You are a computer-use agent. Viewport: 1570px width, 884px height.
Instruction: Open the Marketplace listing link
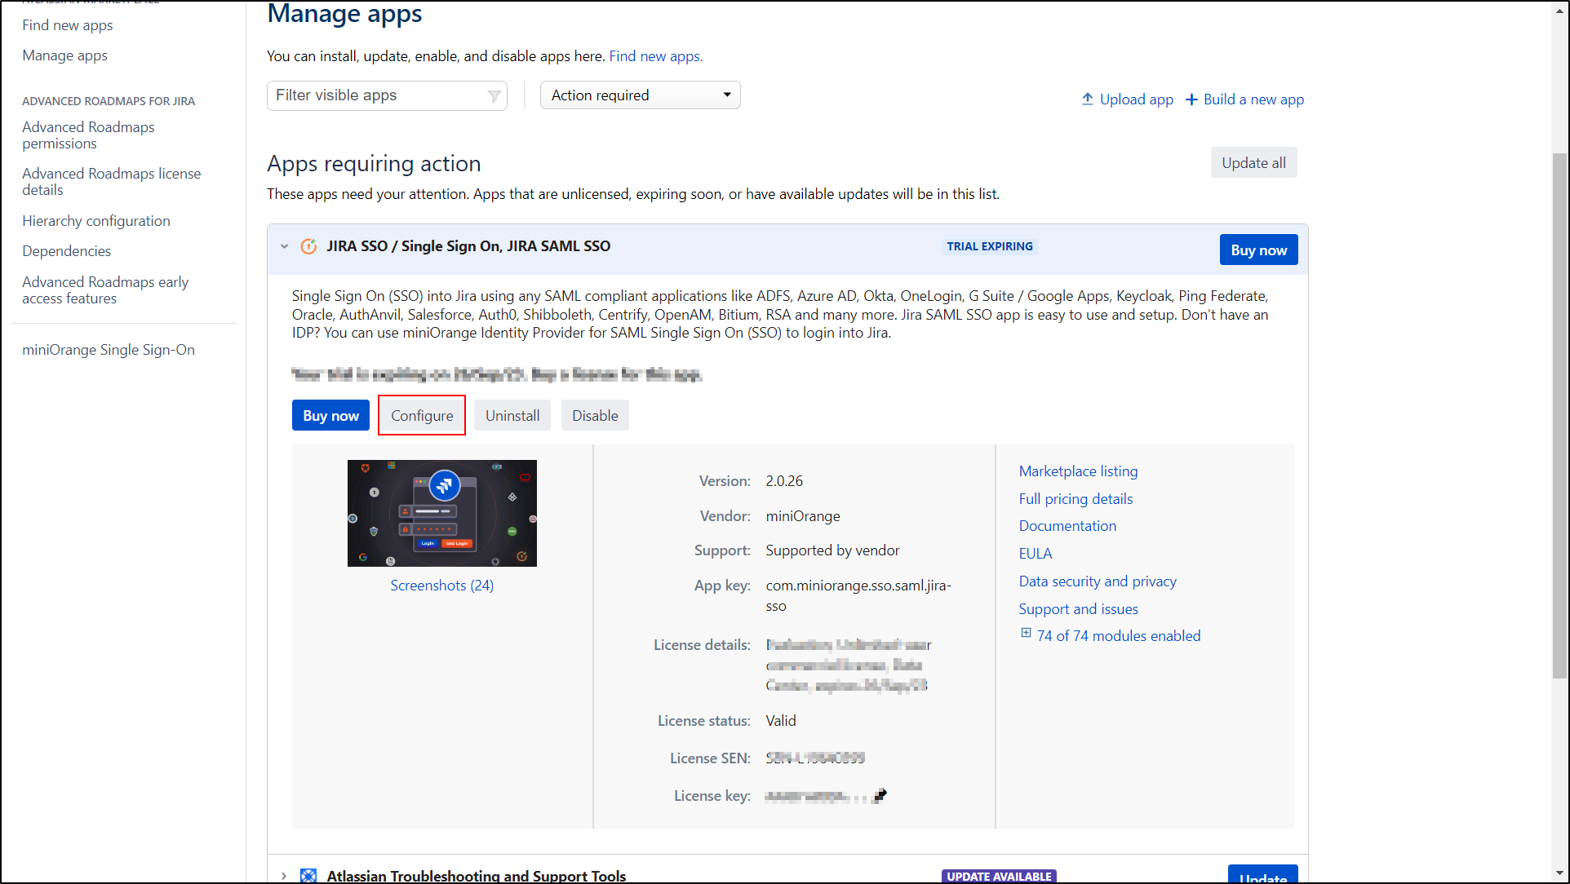(1078, 471)
